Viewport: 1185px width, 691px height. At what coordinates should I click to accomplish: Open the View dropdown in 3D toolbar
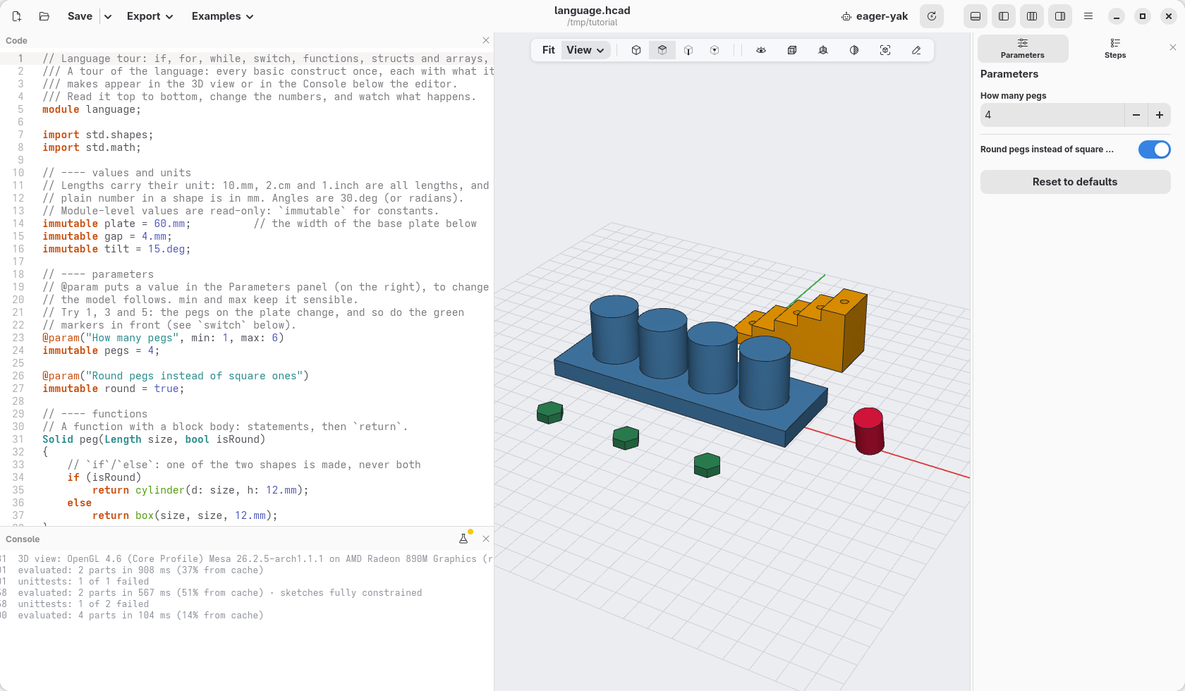coord(585,50)
